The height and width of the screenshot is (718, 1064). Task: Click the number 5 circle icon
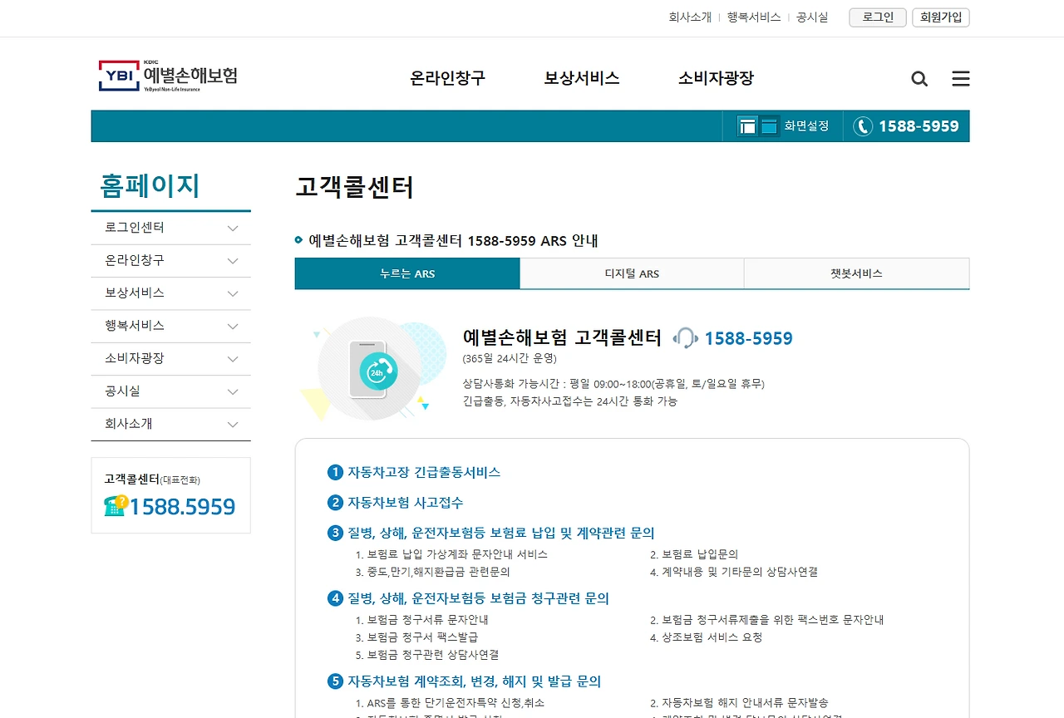pyautogui.click(x=336, y=681)
